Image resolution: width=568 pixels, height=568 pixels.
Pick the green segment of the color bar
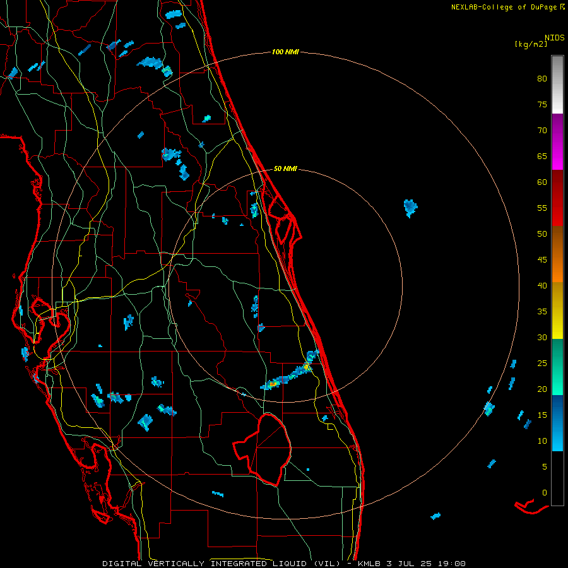pos(557,367)
